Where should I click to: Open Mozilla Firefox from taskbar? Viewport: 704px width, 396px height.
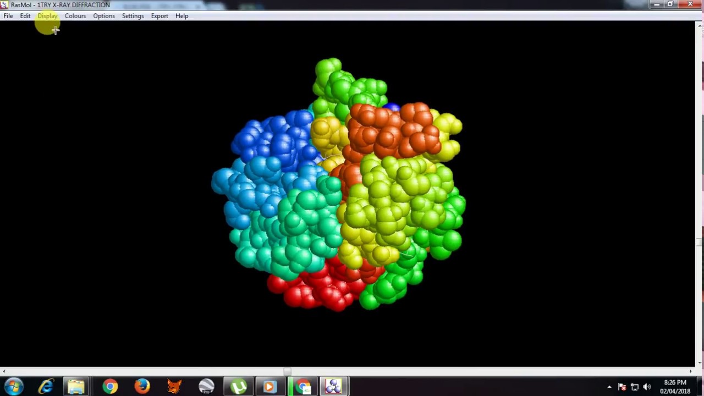[x=142, y=386]
